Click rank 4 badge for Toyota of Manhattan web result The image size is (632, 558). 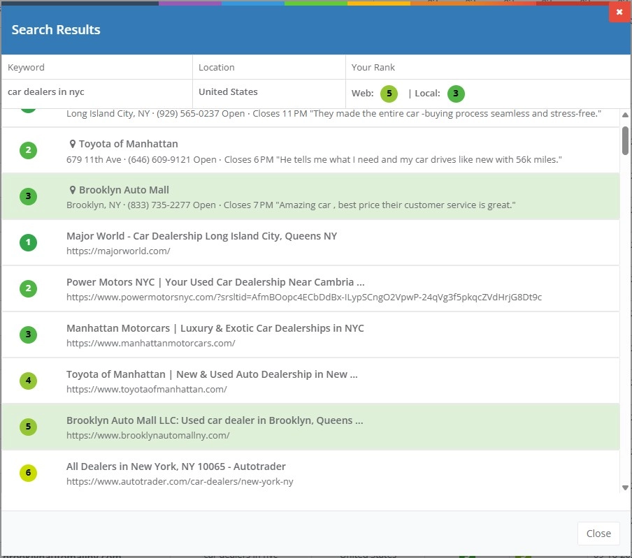pos(28,381)
